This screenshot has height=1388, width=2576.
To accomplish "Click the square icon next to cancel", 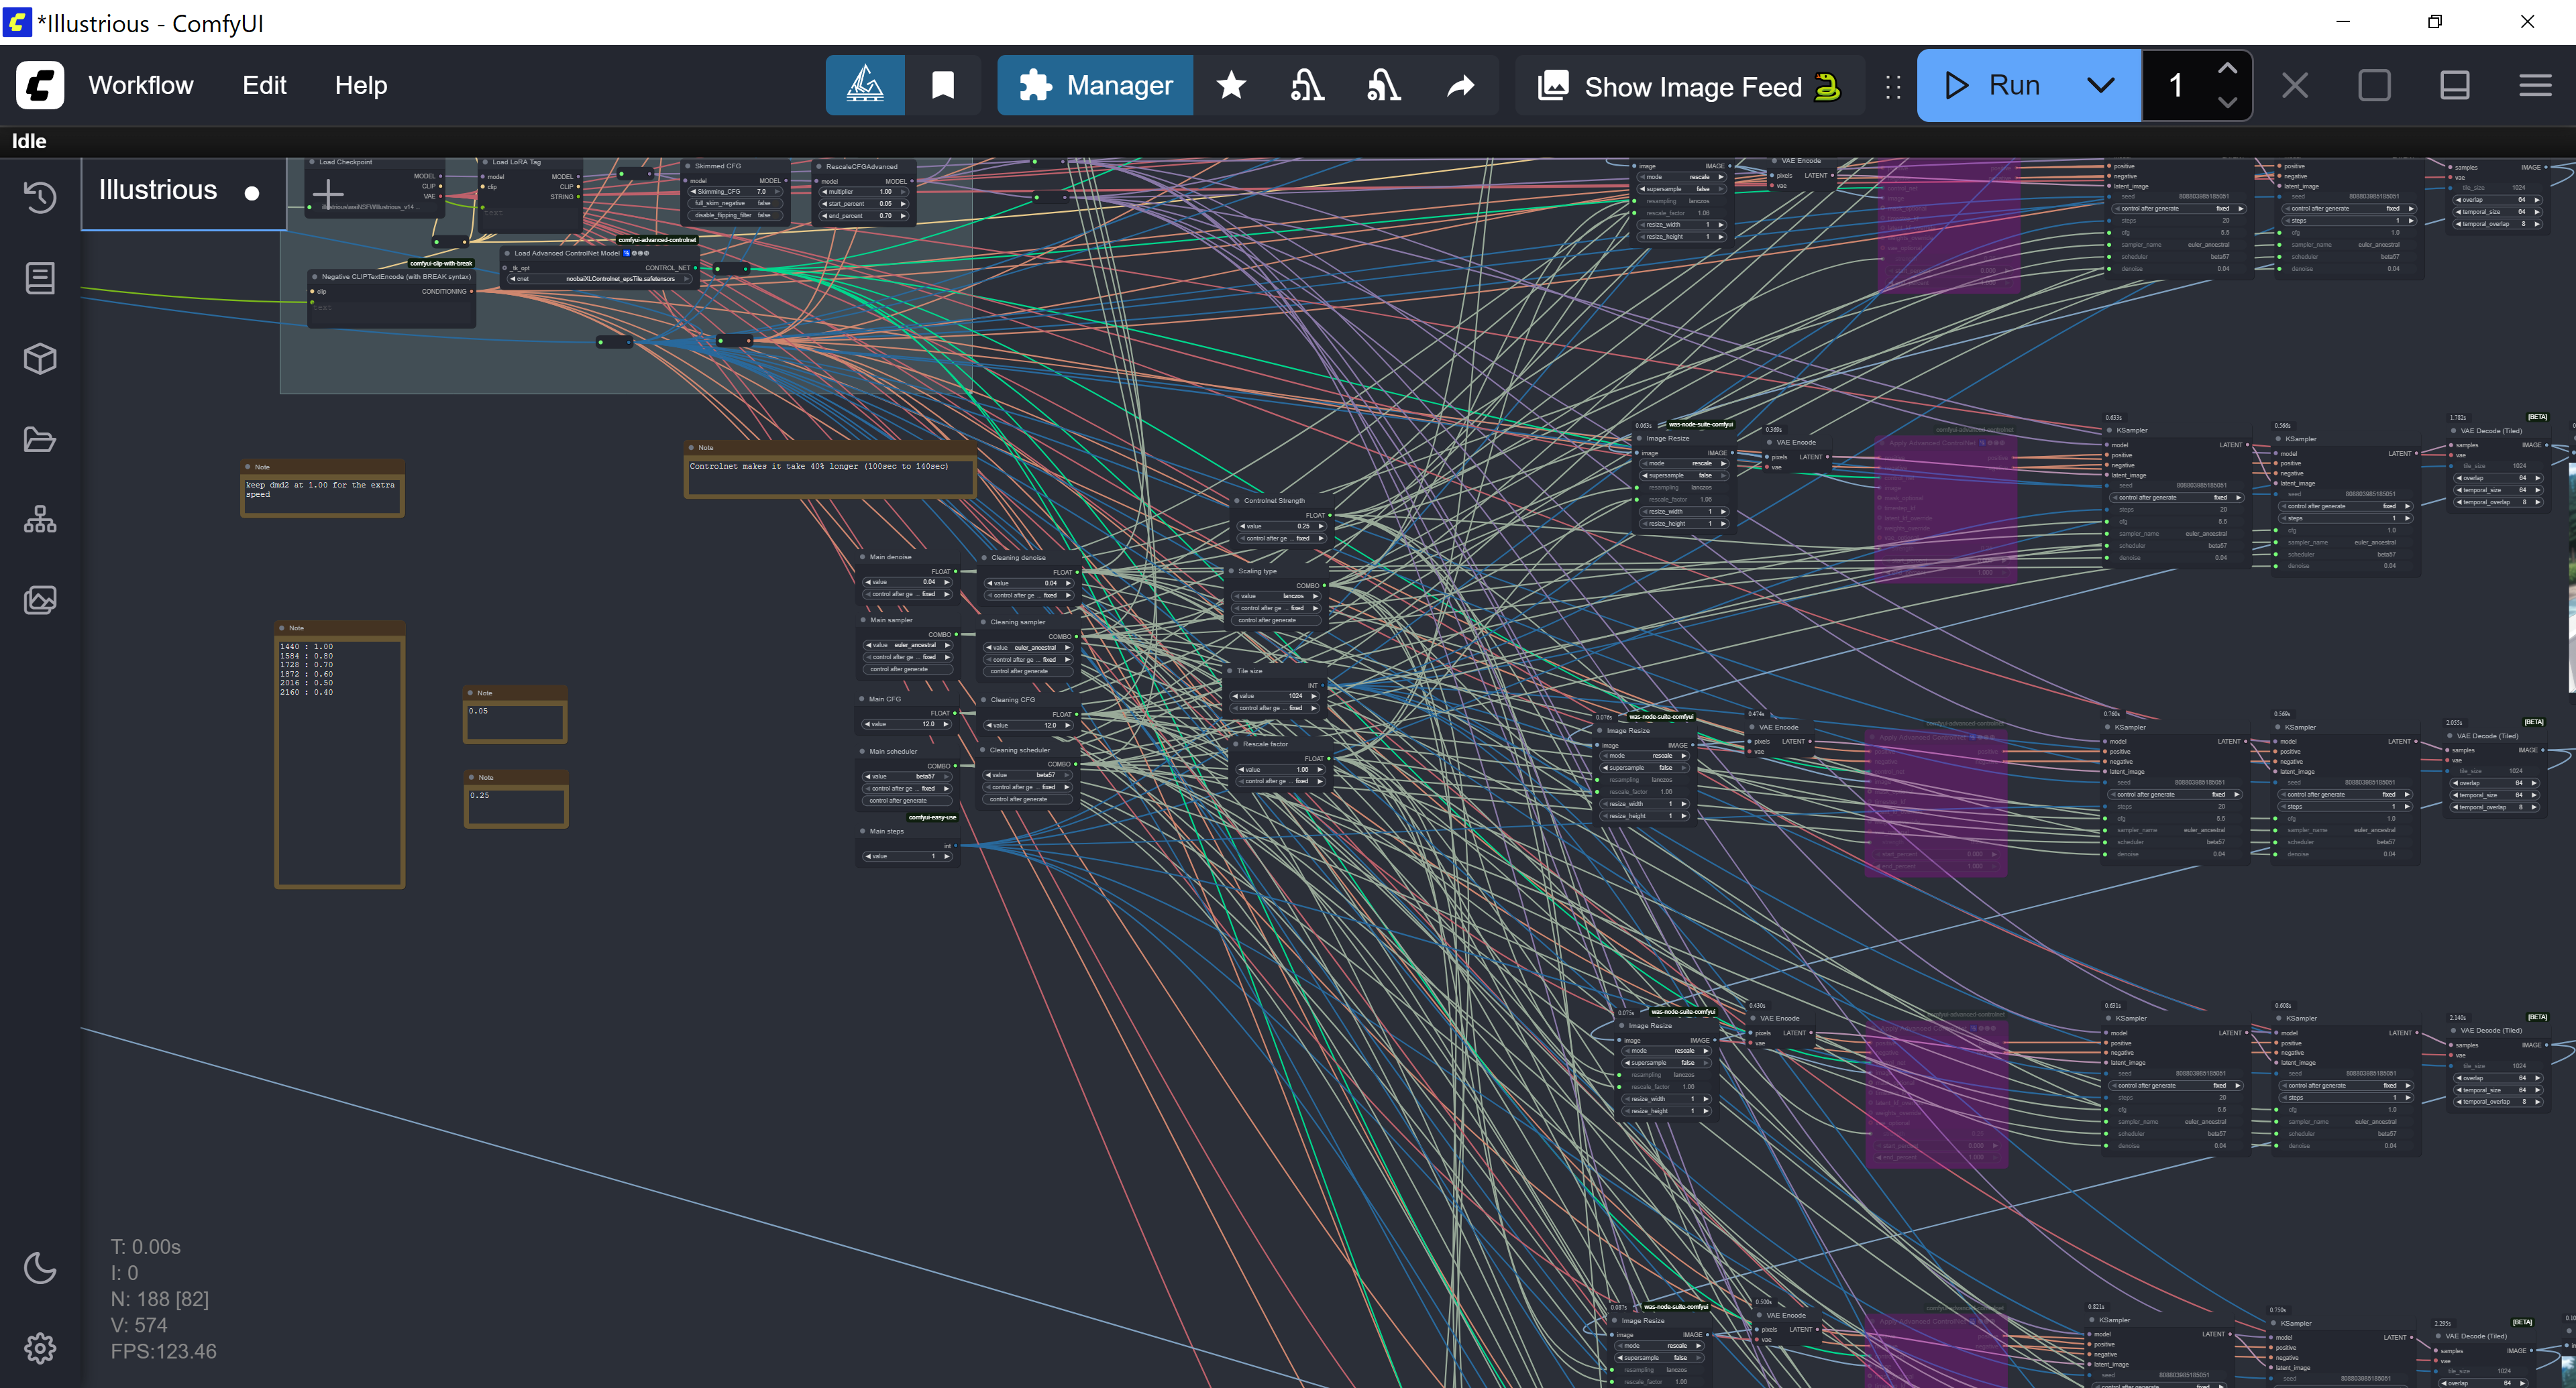I will point(2375,85).
